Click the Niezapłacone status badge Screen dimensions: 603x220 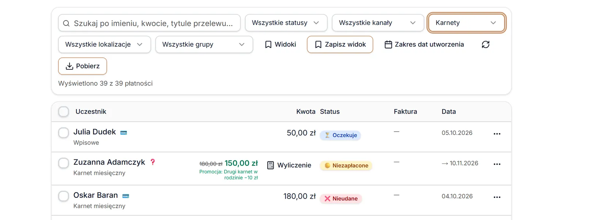[346, 166]
